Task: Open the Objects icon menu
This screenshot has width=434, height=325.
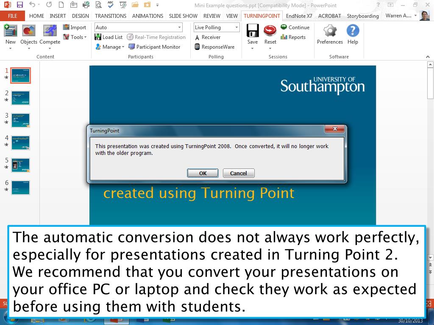Action: 28,30
